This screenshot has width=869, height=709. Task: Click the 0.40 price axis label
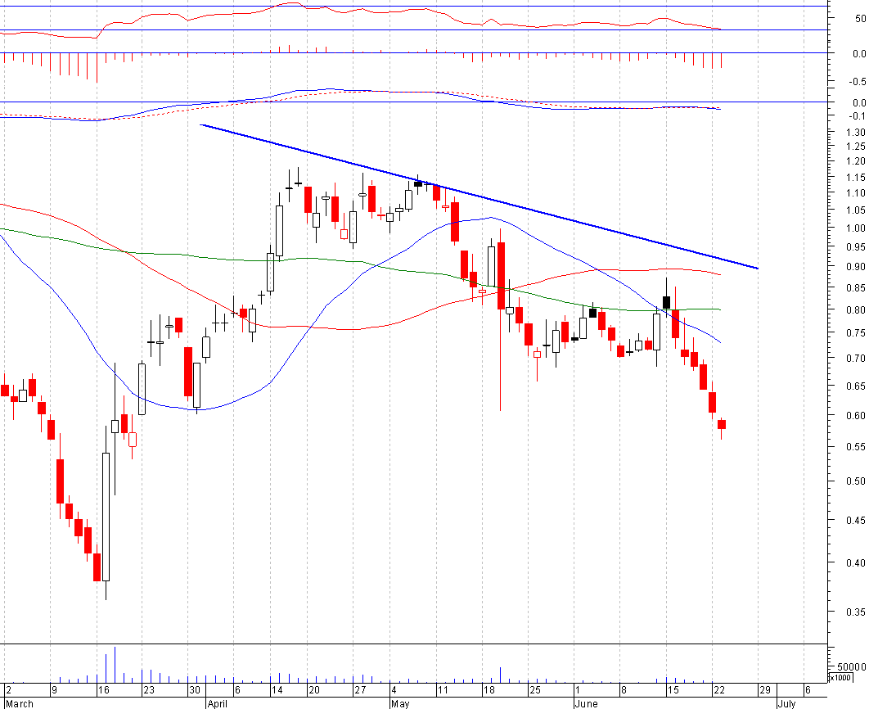tap(856, 562)
